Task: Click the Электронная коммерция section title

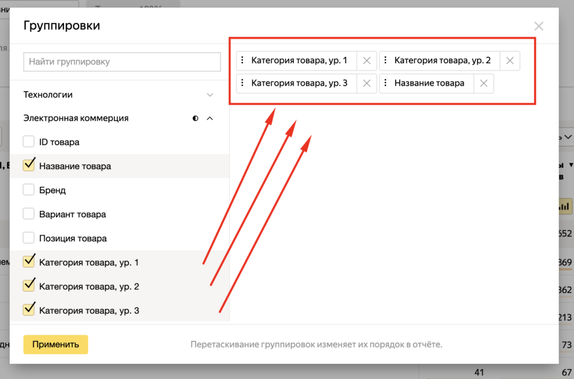Action: [x=76, y=119]
